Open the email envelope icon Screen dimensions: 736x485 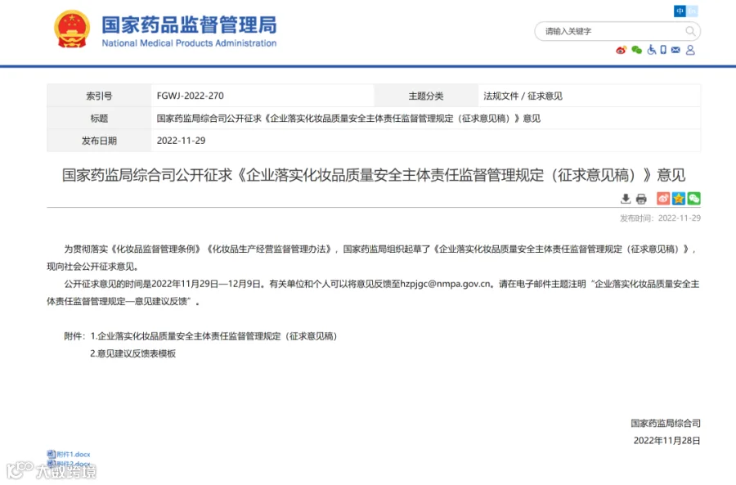(675, 50)
